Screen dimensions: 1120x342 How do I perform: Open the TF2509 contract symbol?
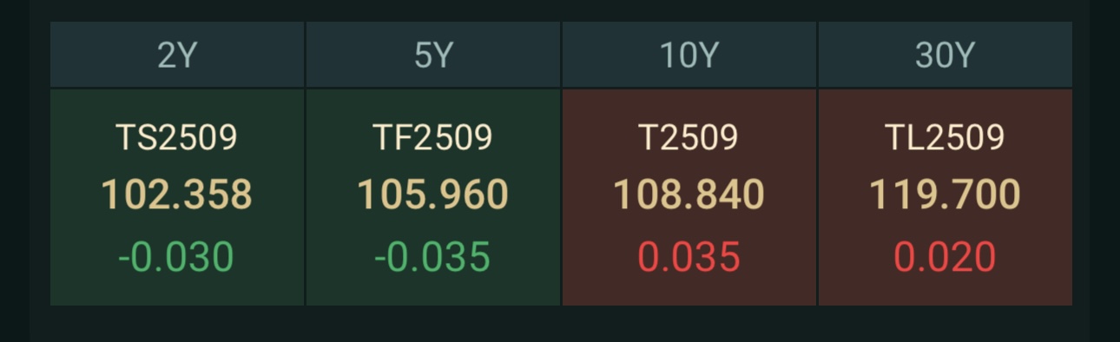(x=433, y=137)
